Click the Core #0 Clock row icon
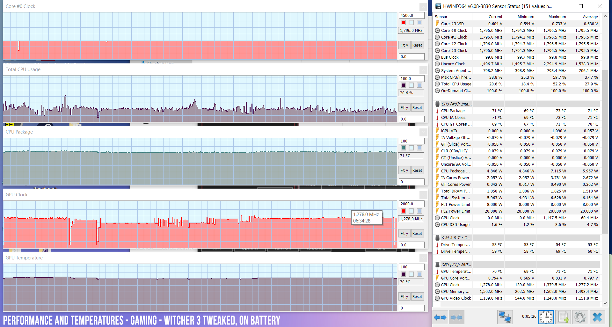Viewport: 612px width, 327px height. [x=437, y=31]
